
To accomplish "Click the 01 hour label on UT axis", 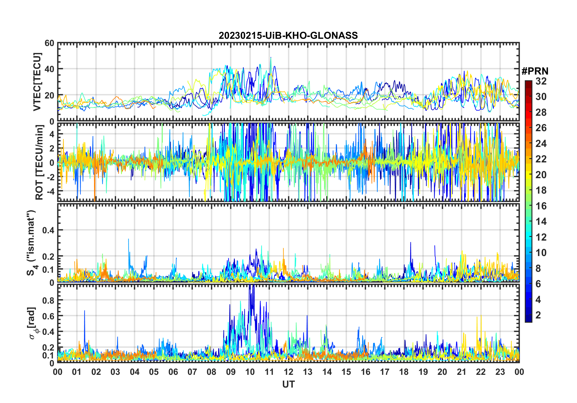I will pos(77,372).
